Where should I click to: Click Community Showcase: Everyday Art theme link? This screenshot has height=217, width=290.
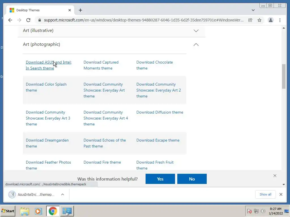click(104, 90)
